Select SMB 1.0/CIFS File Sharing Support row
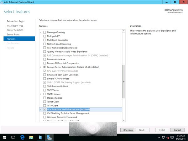The height and width of the screenshot is (141, 188). pos(69,82)
